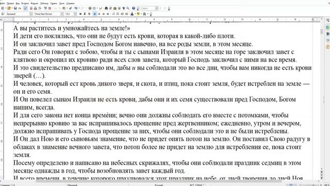Toggle underline formatting
The image size is (330, 186).
tap(89, 14)
